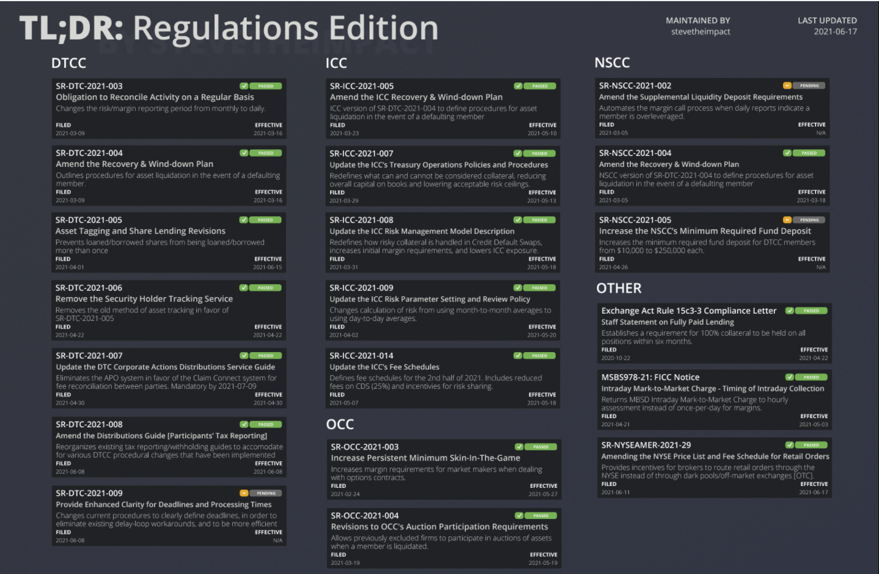This screenshot has height=574, width=879.
Task: Click the SR-NSCC-2021-004 rule identifier
Action: [x=635, y=153]
